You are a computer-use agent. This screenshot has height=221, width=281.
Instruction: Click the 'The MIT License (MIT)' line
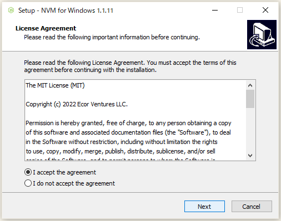(55, 85)
